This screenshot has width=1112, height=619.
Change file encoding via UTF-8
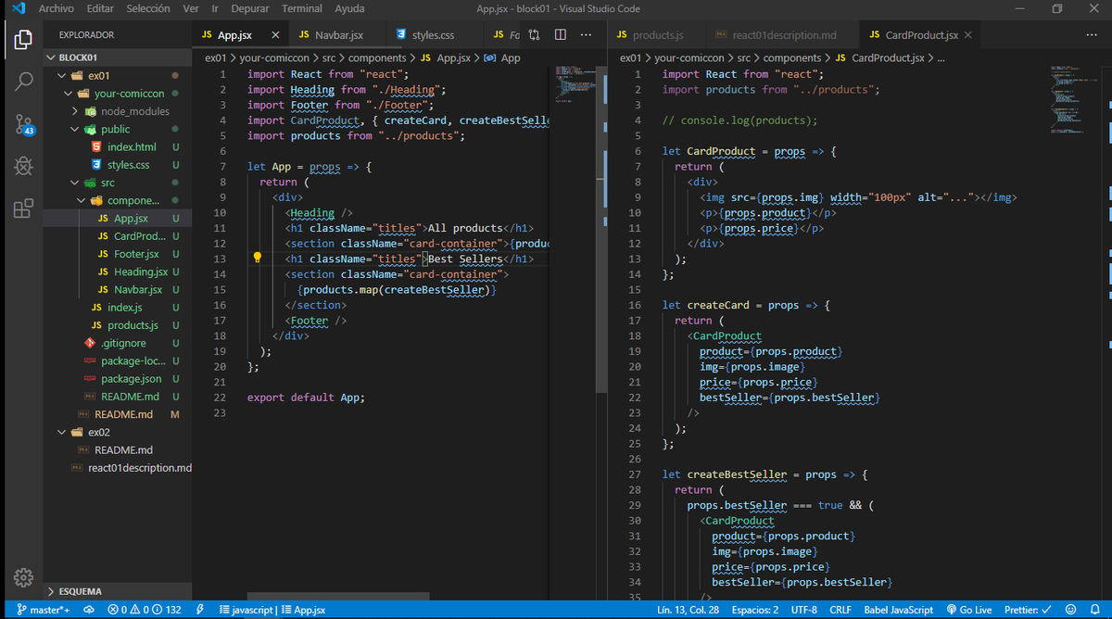coord(804,610)
